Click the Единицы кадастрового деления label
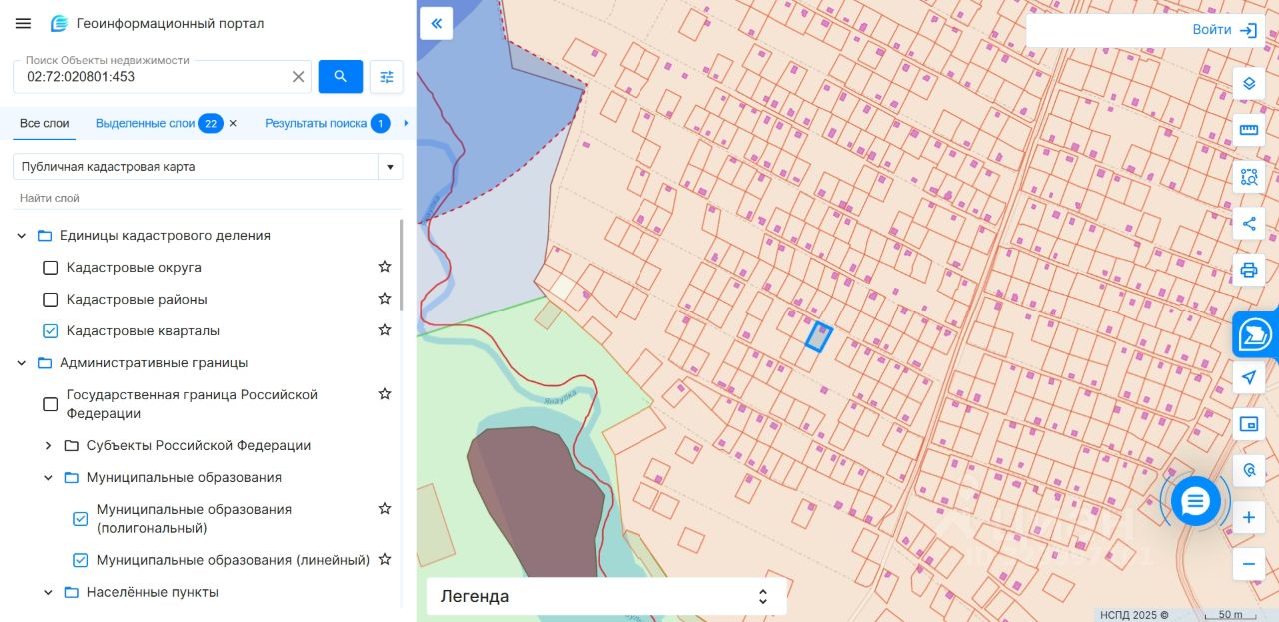1279x622 pixels. point(165,236)
